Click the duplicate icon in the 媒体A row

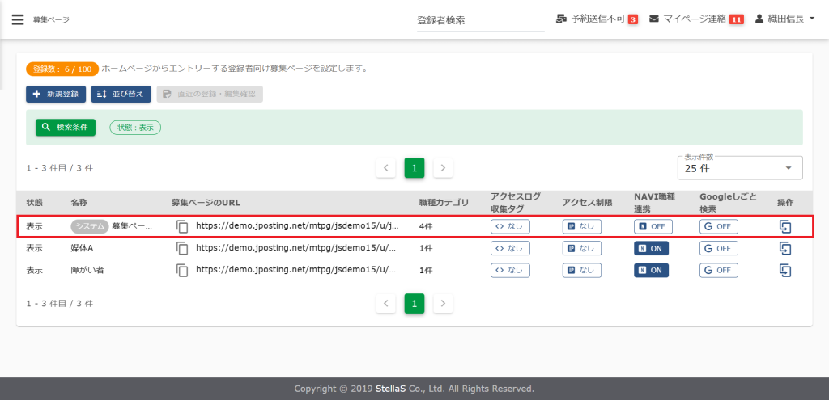tap(784, 248)
